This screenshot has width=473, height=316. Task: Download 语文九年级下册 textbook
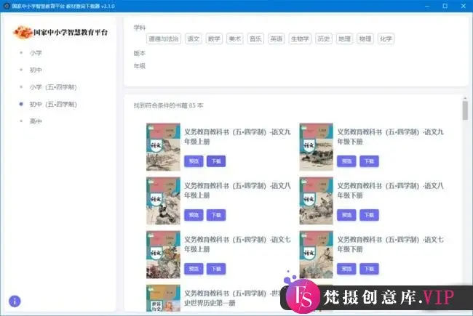pyautogui.click(x=369, y=161)
